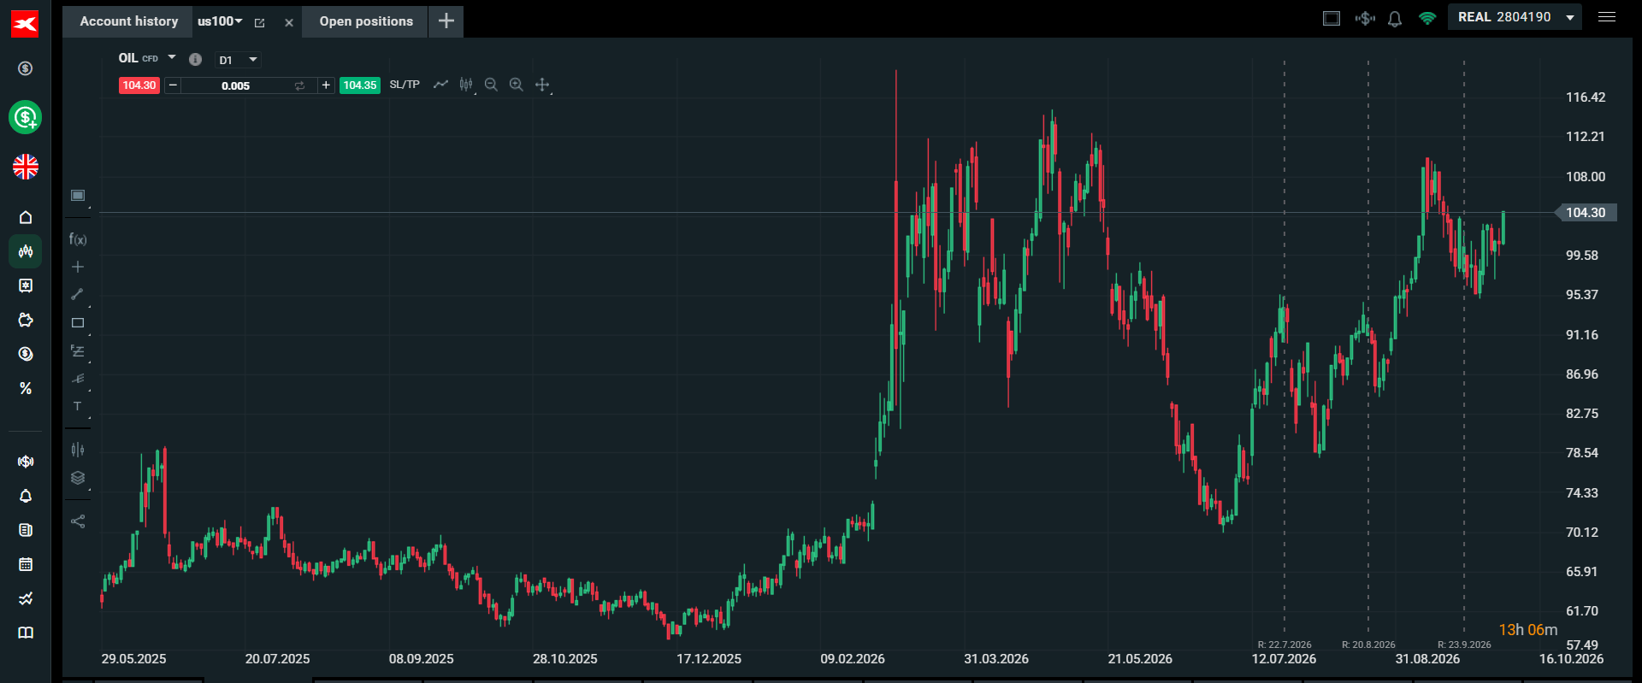Viewport: 1642px width, 683px height.
Task: Click the line chart style icon
Action: (440, 85)
